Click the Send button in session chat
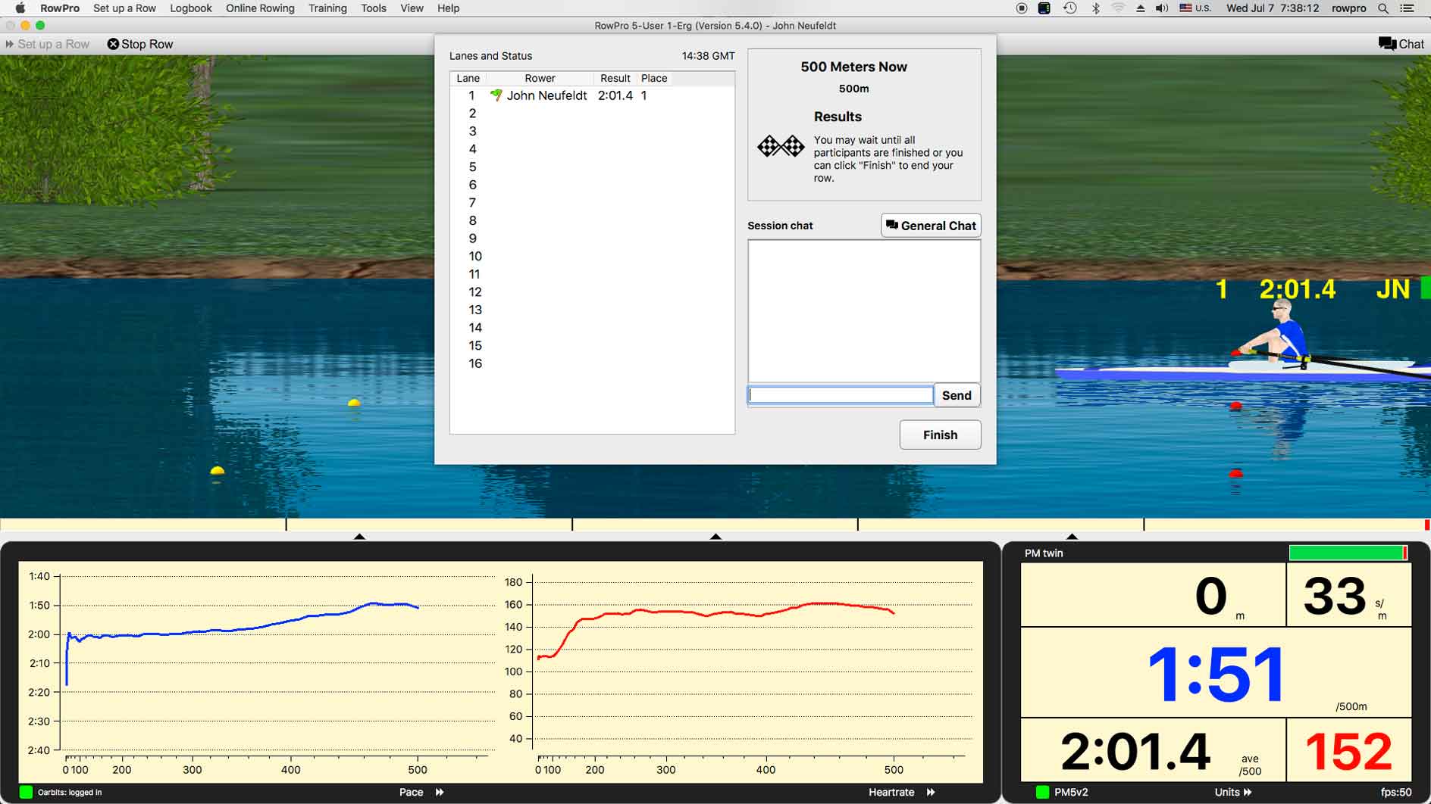The height and width of the screenshot is (804, 1431). coord(957,395)
